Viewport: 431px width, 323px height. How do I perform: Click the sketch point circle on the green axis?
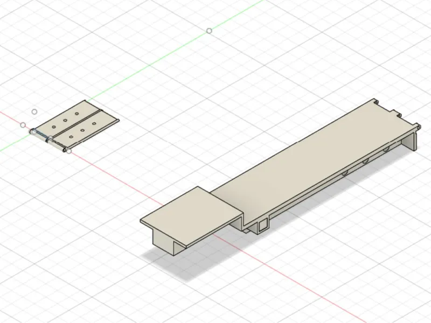click(x=209, y=31)
